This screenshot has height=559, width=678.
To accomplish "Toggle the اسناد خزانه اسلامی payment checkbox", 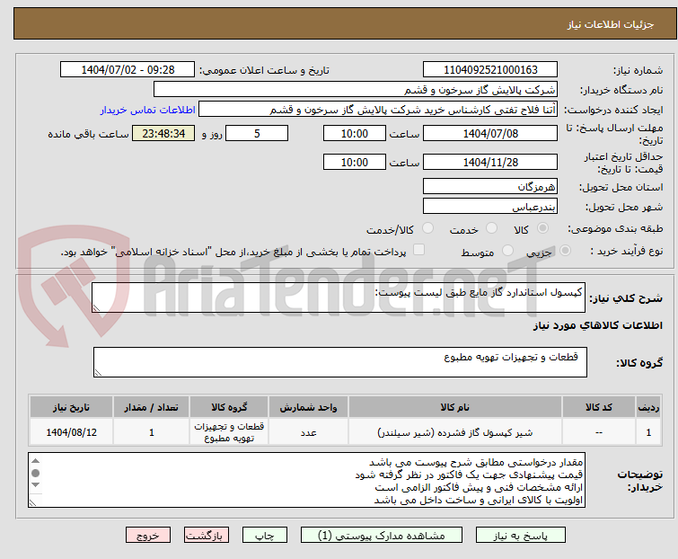I will click(x=418, y=250).
